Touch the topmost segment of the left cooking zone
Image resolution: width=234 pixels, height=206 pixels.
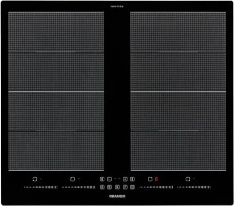[56, 32]
